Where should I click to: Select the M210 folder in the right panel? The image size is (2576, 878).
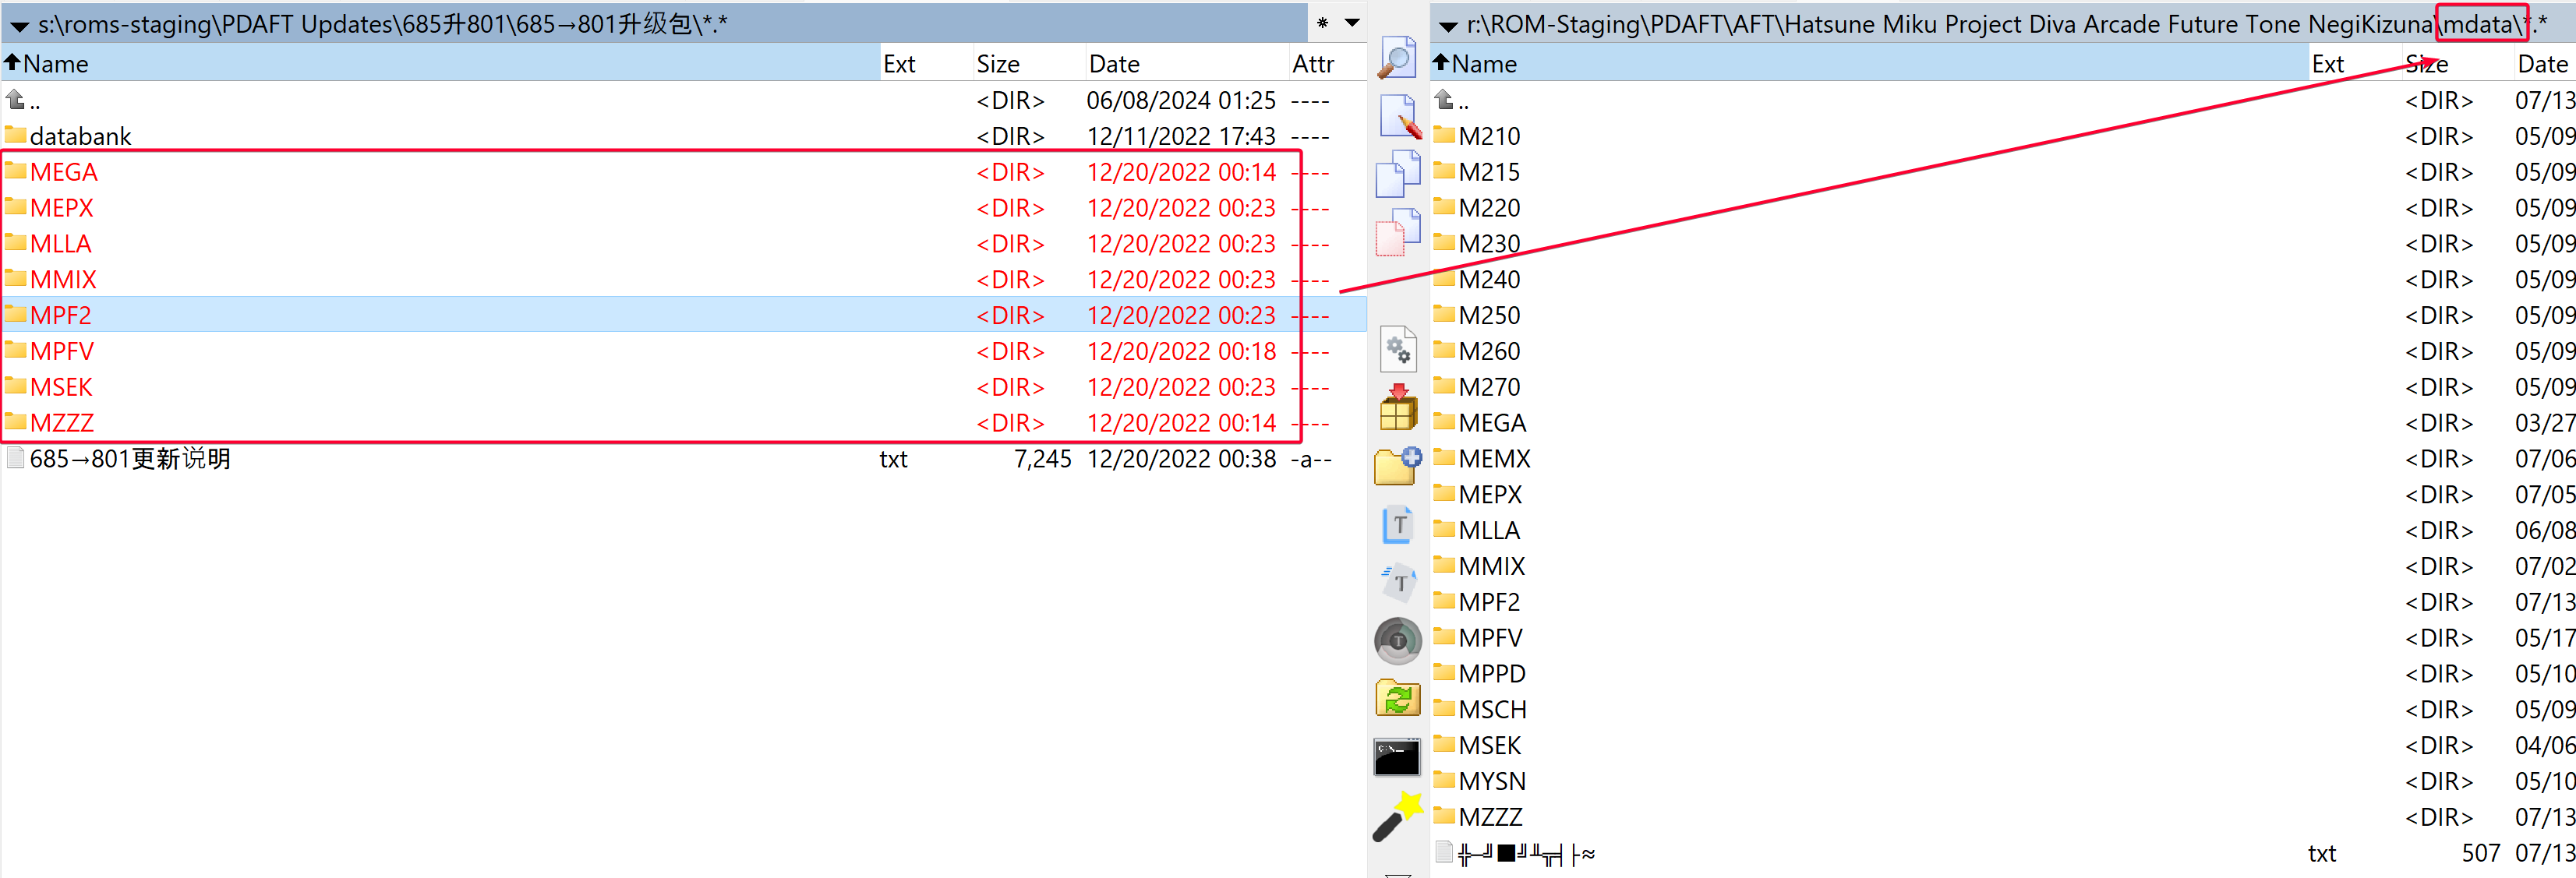(2003, 136)
